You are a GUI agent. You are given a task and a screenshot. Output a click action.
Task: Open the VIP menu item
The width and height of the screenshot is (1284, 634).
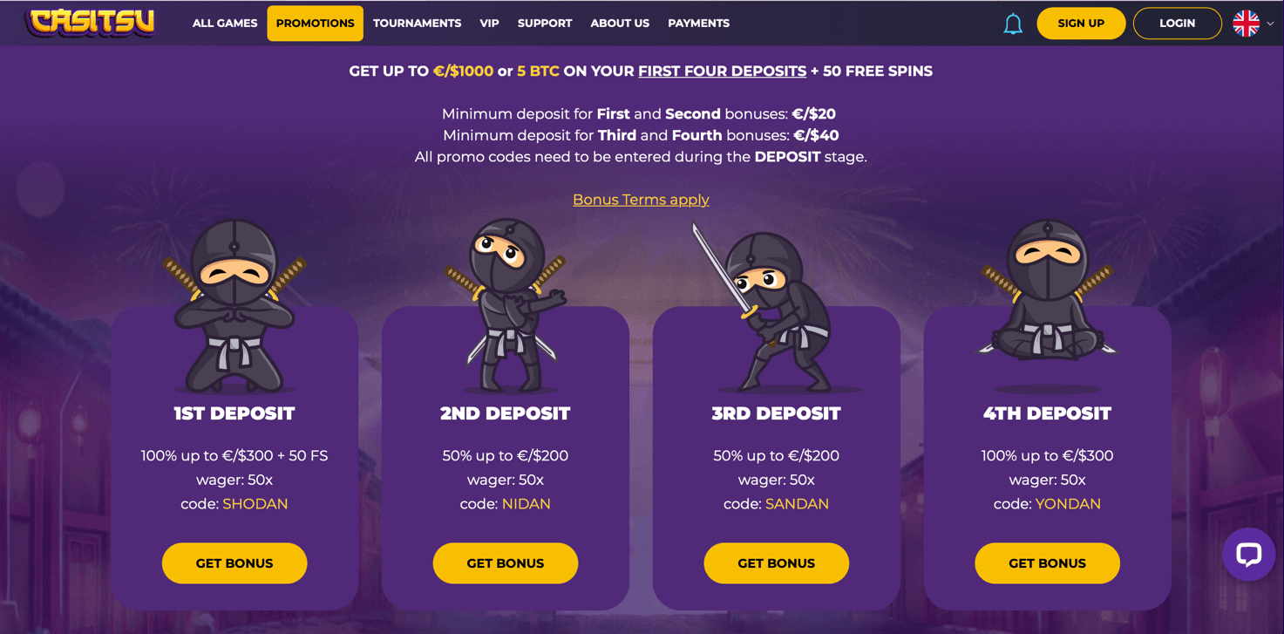tap(489, 24)
